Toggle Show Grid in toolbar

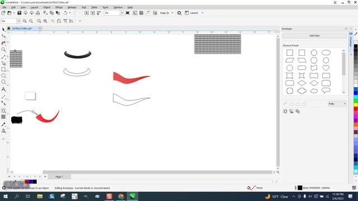click(x=142, y=13)
